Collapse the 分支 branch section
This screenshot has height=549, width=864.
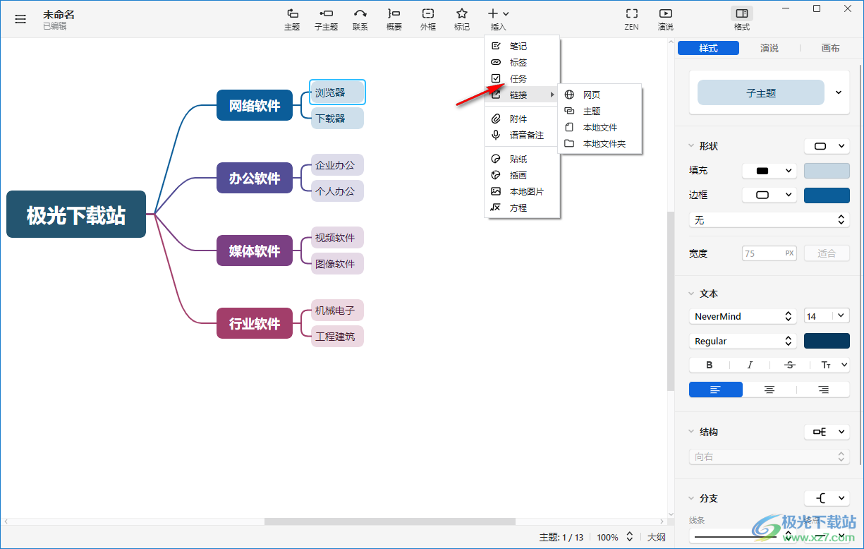(691, 498)
